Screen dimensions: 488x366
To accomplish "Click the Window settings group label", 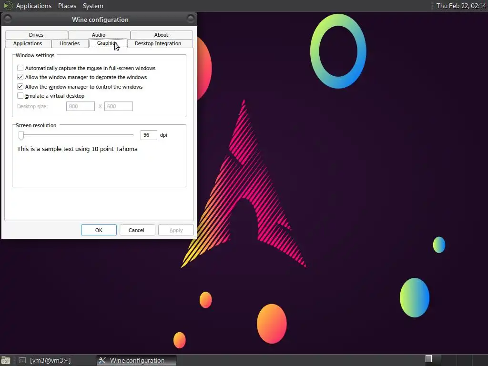I will point(35,55).
